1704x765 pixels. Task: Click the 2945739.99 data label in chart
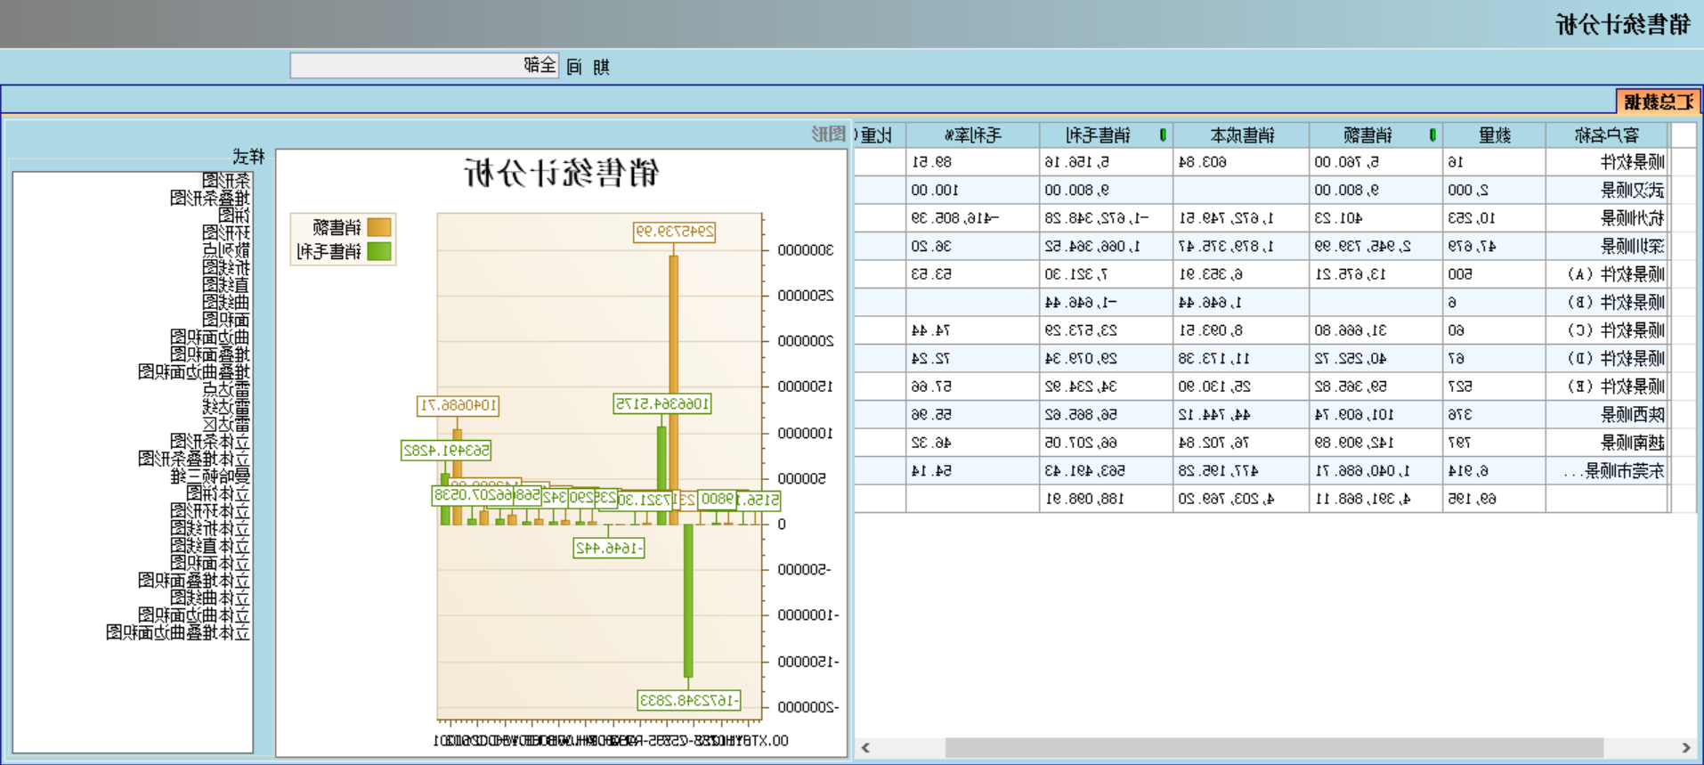point(674,232)
